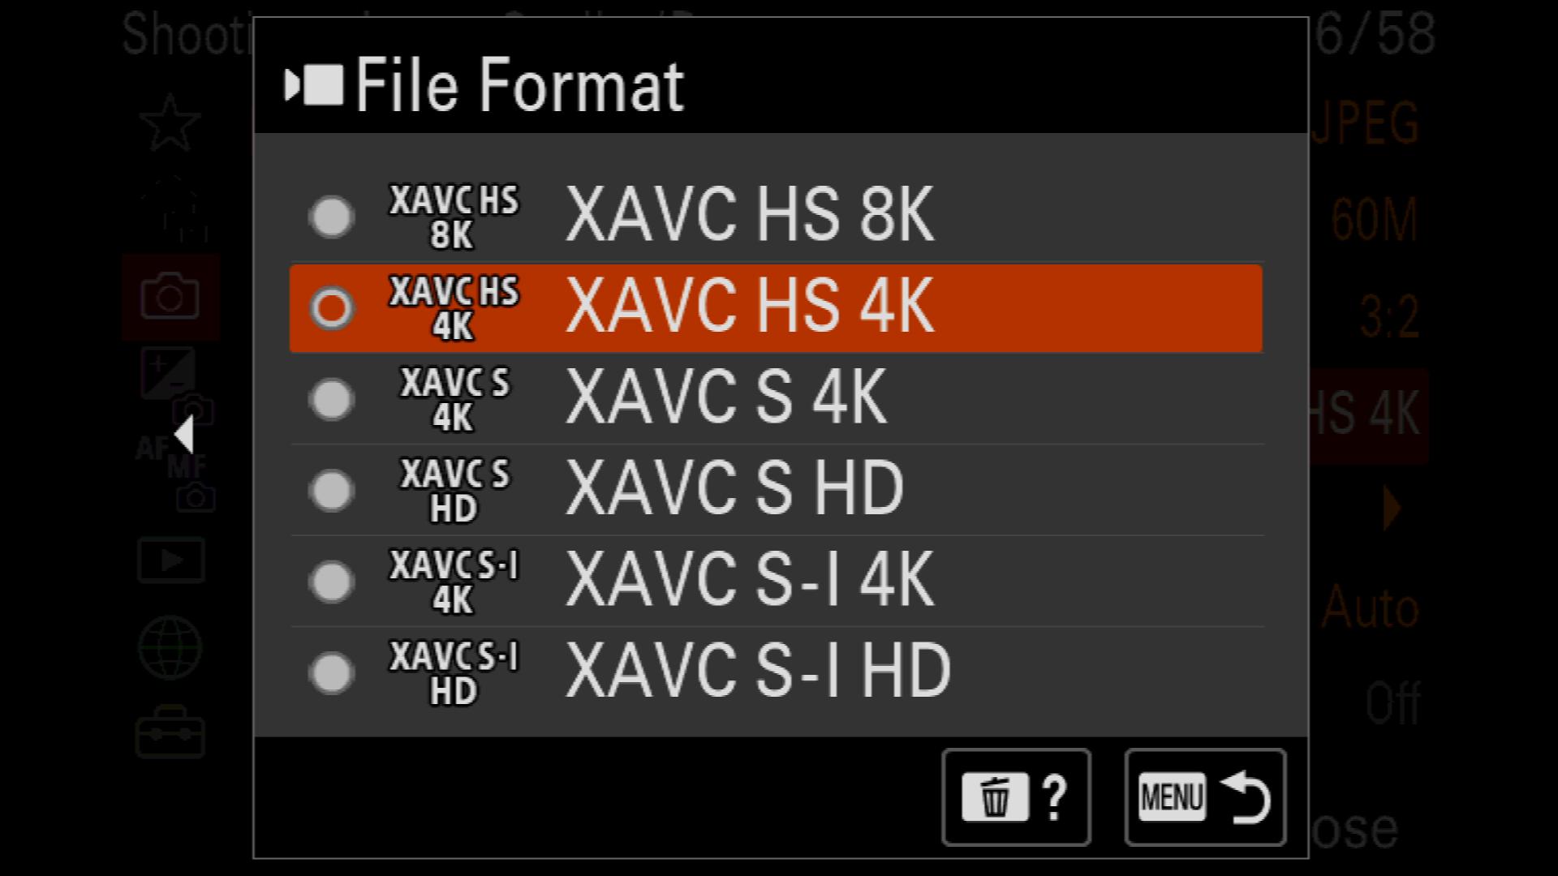Select the XAVC S 4K radio button

point(331,399)
